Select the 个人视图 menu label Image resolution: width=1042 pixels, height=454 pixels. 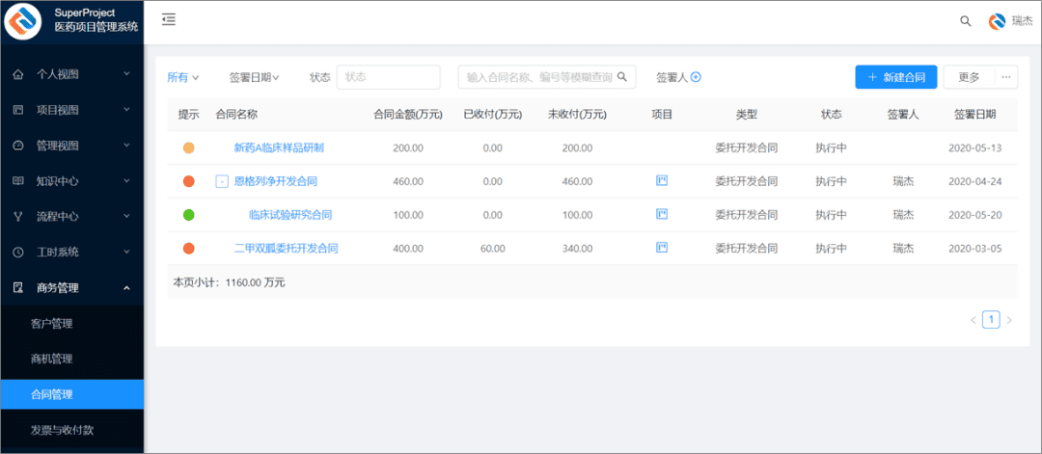click(x=58, y=74)
